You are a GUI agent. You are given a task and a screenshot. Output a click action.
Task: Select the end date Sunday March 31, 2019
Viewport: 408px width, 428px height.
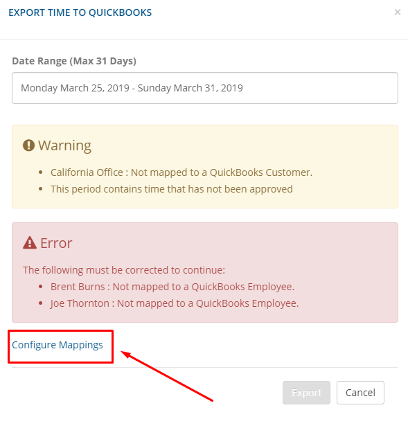190,88
